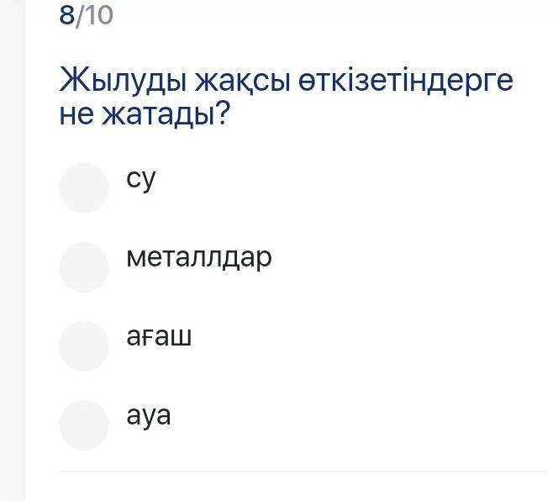This screenshot has height=501, width=553.
Task: Click the word не in the question
Action: 76,115
